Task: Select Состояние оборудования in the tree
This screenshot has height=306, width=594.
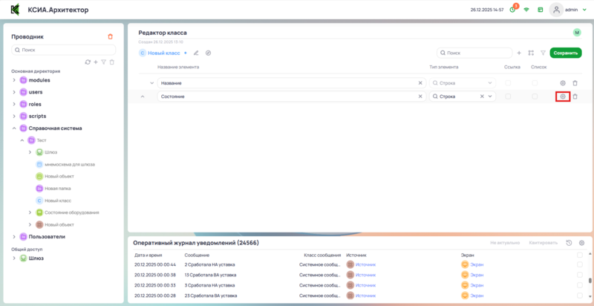Action: pos(71,212)
